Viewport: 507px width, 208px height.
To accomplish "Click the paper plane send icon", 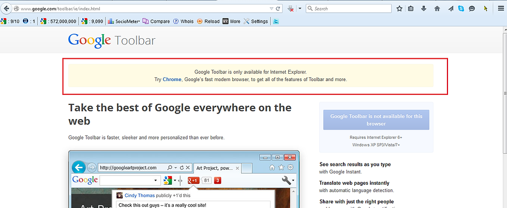I will click(x=451, y=9).
